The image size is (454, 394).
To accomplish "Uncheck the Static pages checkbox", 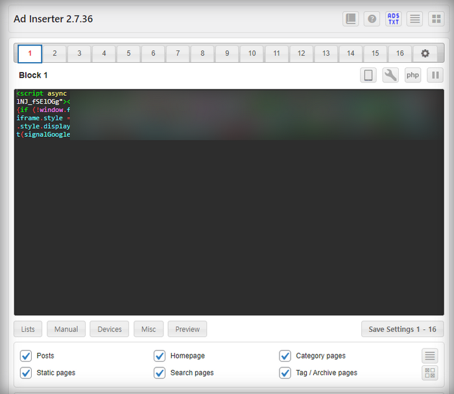I will [x=26, y=373].
